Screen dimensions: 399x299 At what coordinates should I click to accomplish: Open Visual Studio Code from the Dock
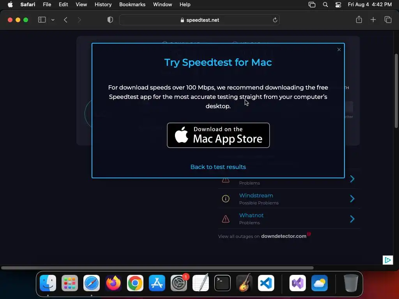coord(266,283)
